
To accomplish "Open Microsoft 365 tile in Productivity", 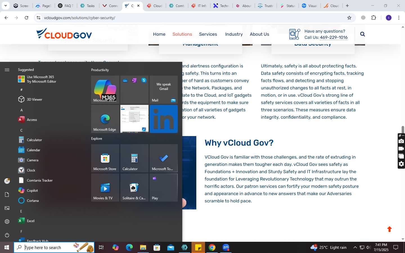I will pyautogui.click(x=105, y=90).
